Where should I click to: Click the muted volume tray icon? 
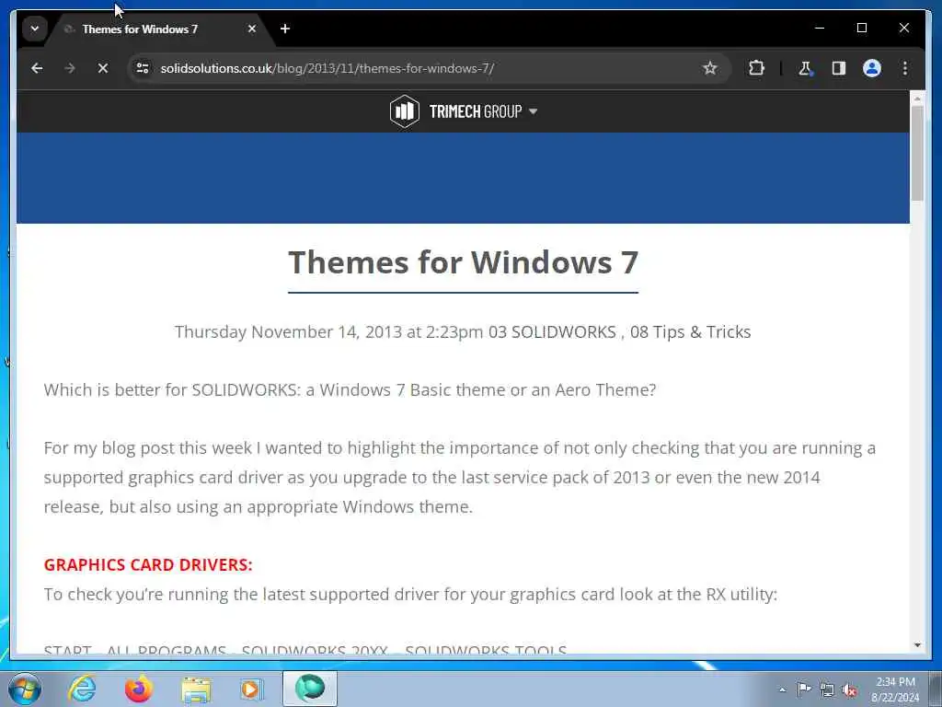coord(849,690)
